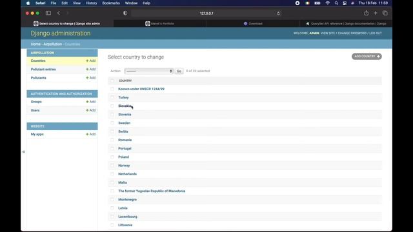
Task: Open the Bookmarks menu
Action: 111,3
